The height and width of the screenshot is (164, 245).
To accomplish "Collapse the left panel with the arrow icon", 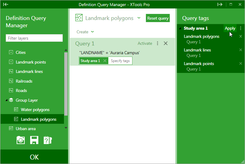I will pyautogui.click(x=6, y=4).
